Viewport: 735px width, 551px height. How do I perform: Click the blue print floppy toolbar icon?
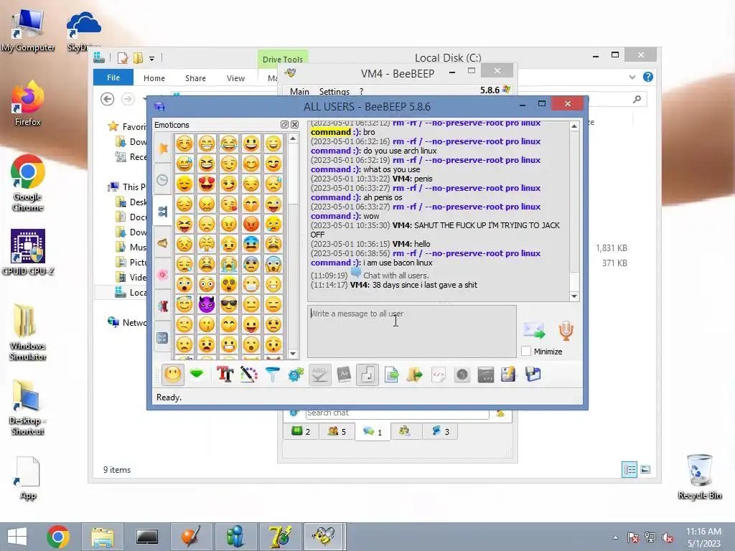tap(533, 375)
